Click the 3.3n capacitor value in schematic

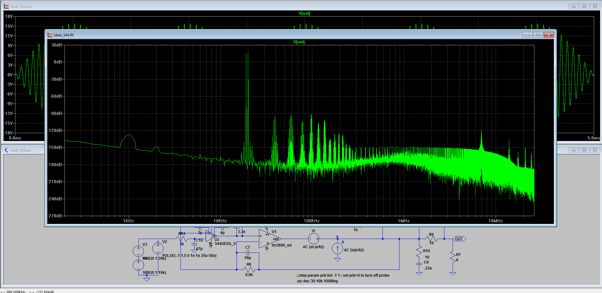242,232
